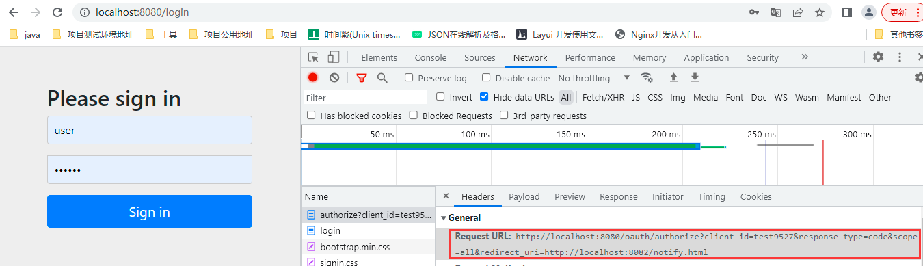Export HAR file download icon

695,78
